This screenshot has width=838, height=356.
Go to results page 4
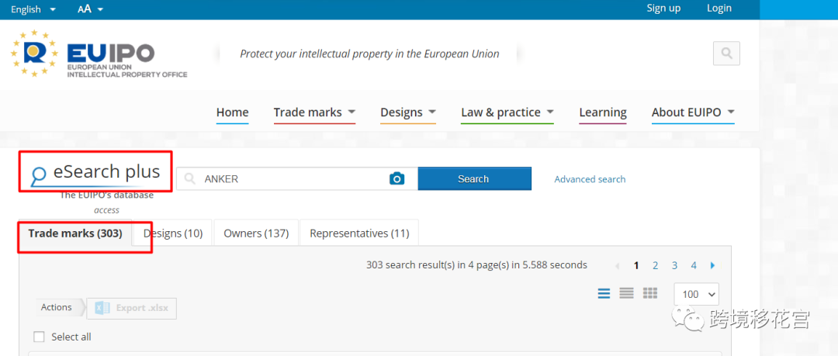click(694, 265)
